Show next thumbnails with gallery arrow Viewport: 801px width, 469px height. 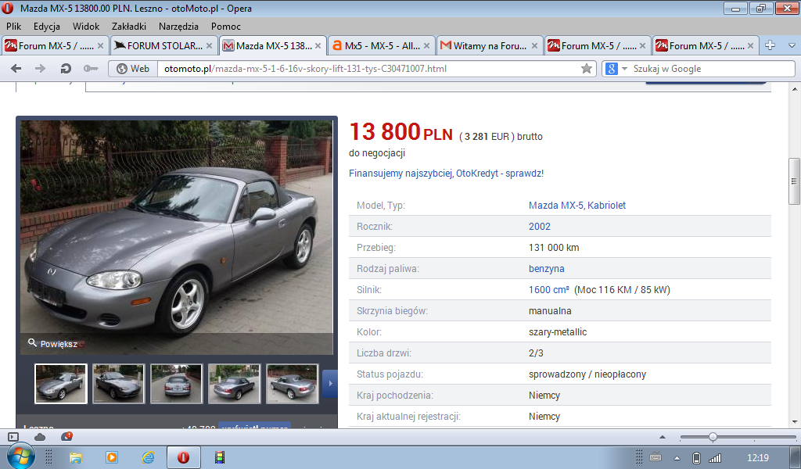pos(331,383)
